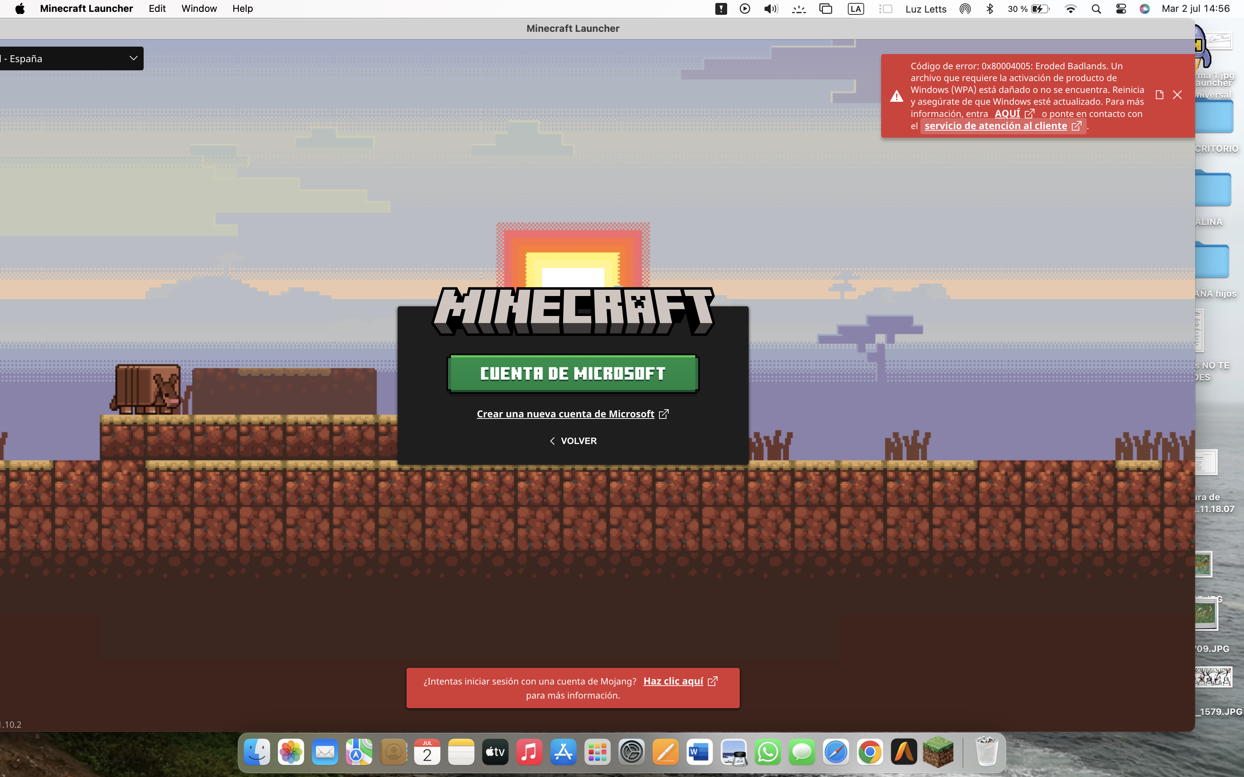Screen dimensions: 1244x777
Task: Open AirDrop status icon in menu bar
Action: tap(965, 9)
